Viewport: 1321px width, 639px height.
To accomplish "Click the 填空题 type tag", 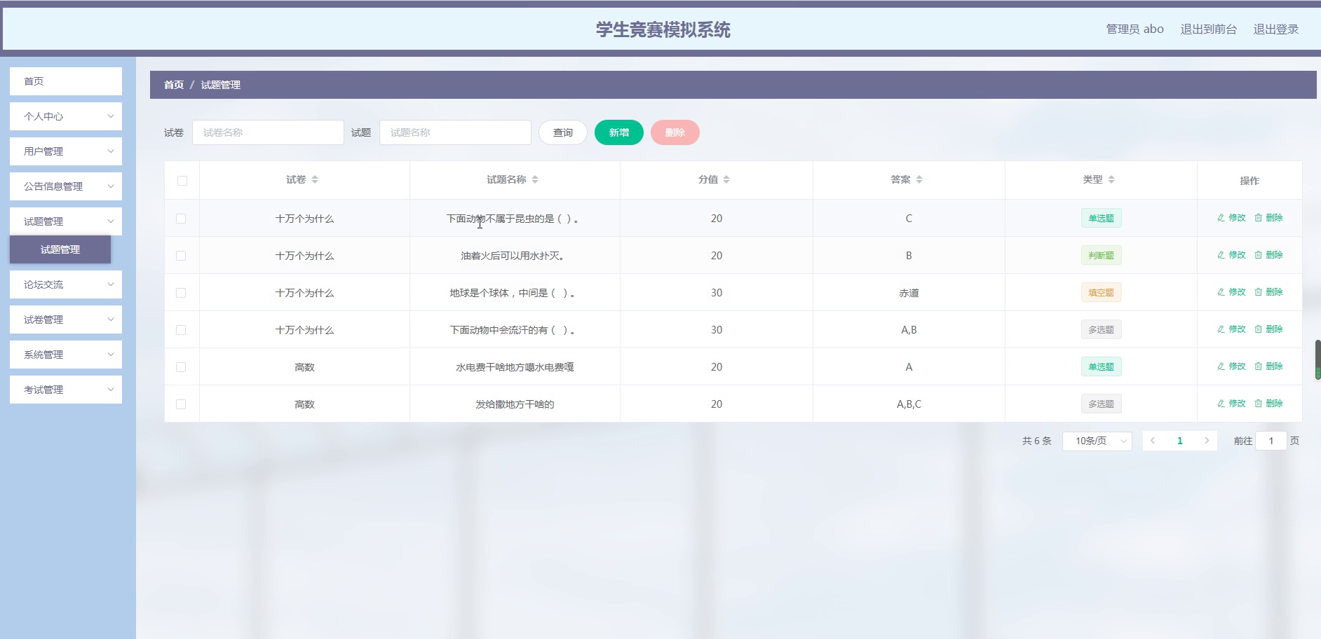I will 1101,292.
